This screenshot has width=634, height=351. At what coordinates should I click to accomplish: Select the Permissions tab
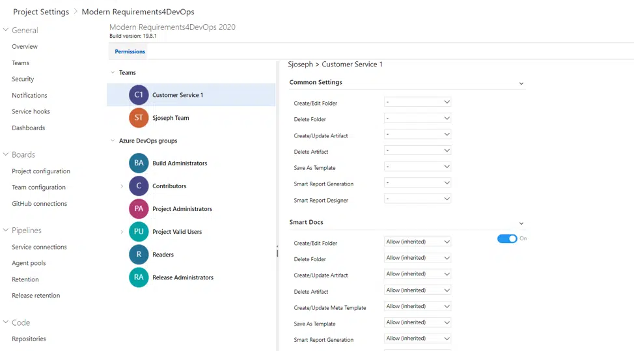click(x=130, y=51)
